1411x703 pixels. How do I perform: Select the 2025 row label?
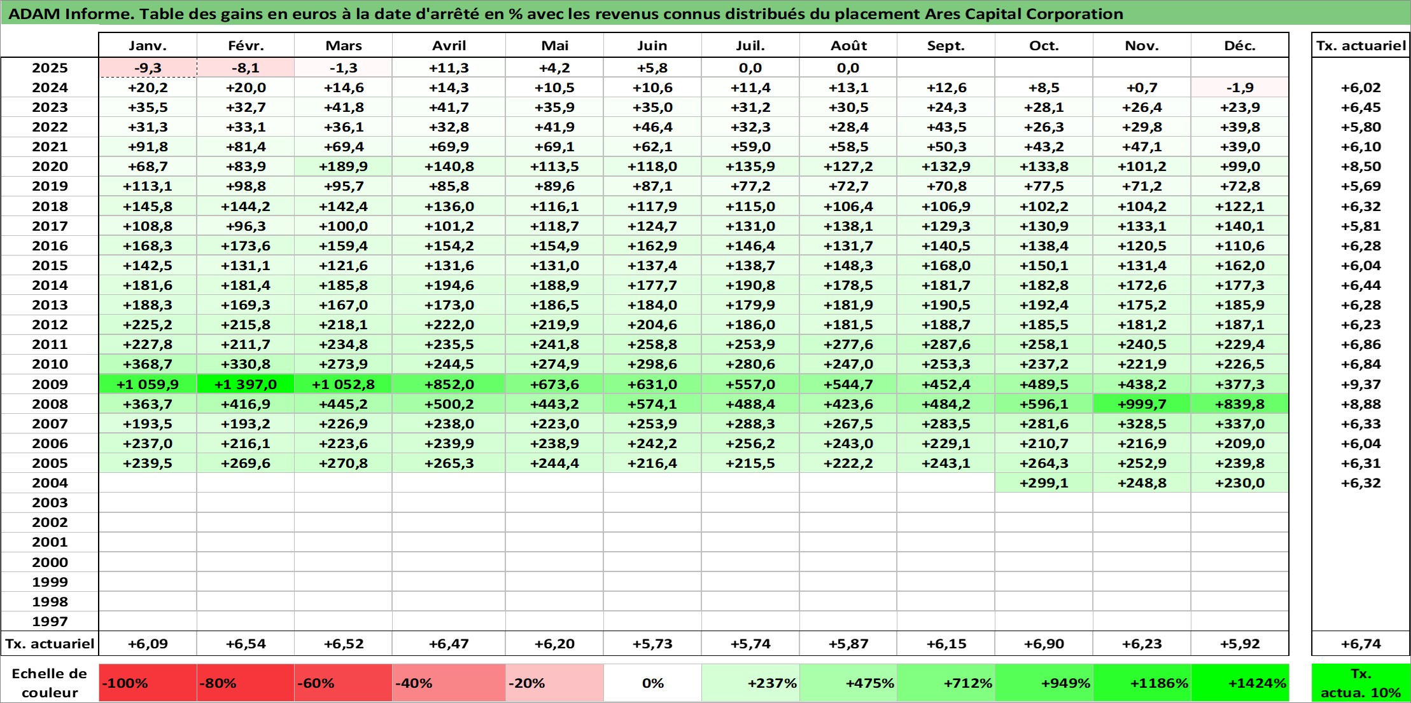pos(50,68)
